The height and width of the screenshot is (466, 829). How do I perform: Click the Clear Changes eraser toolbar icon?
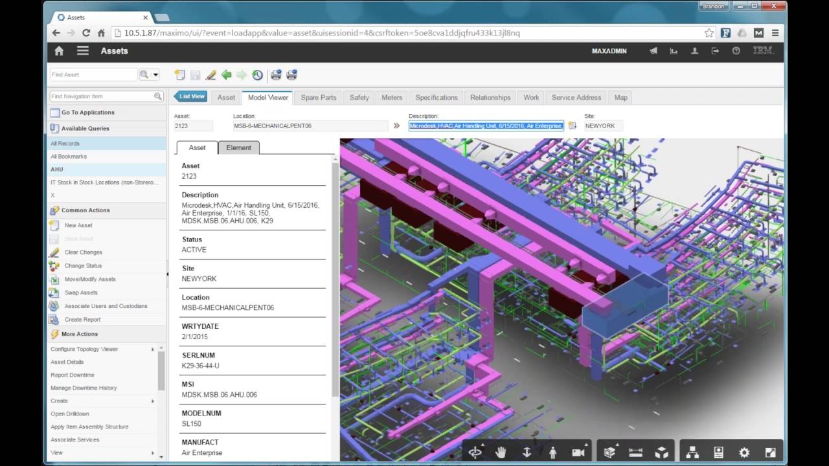210,75
